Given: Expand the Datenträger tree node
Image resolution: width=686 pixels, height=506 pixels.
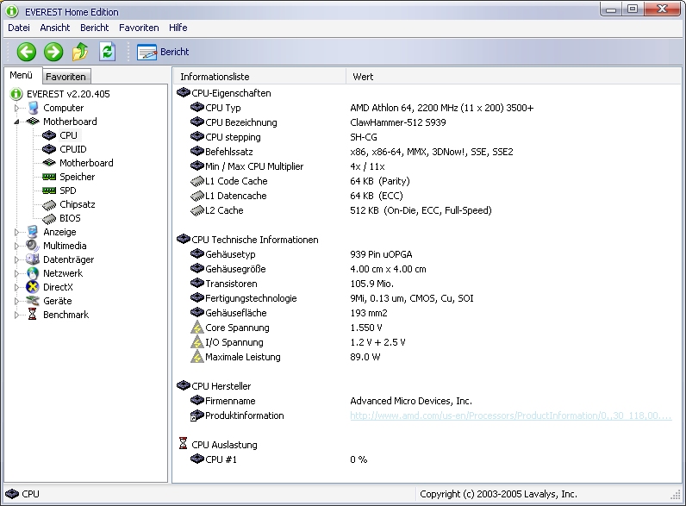Looking at the screenshot, I should 16,259.
